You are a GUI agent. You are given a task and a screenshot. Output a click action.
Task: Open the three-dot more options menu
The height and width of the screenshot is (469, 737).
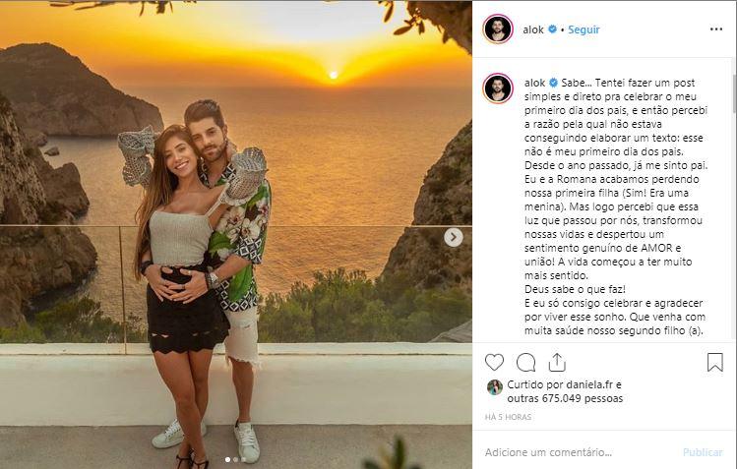[x=715, y=29]
